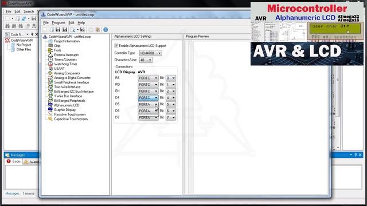367x206 pixels.
Task: Click third binoculars Find icon
Action: point(21,26)
